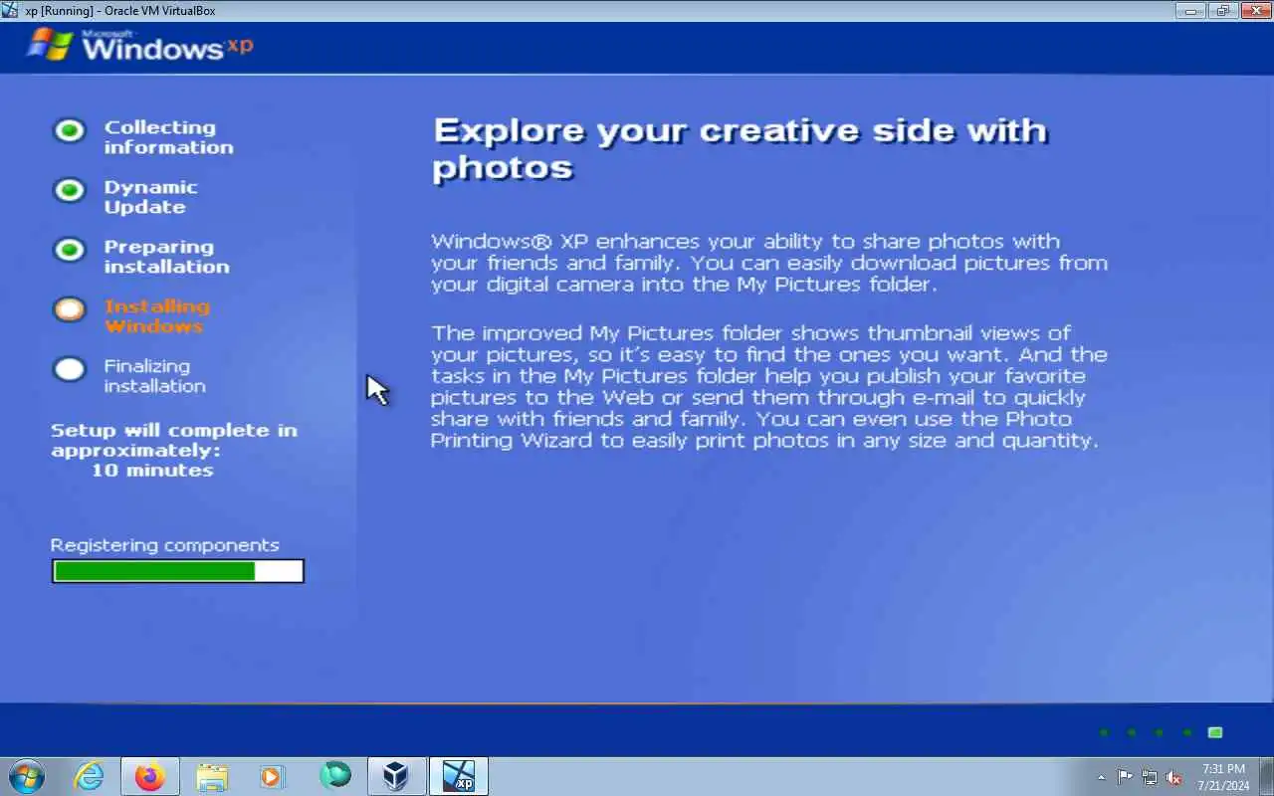The image size is (1274, 796).
Task: Click Show desktop strip beside the clock
Action: coord(1266,776)
